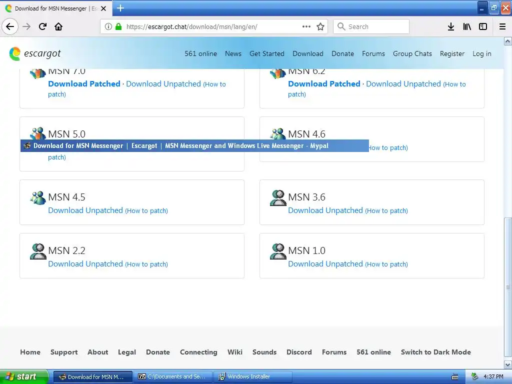Open the Windows Start button

(x=24, y=377)
